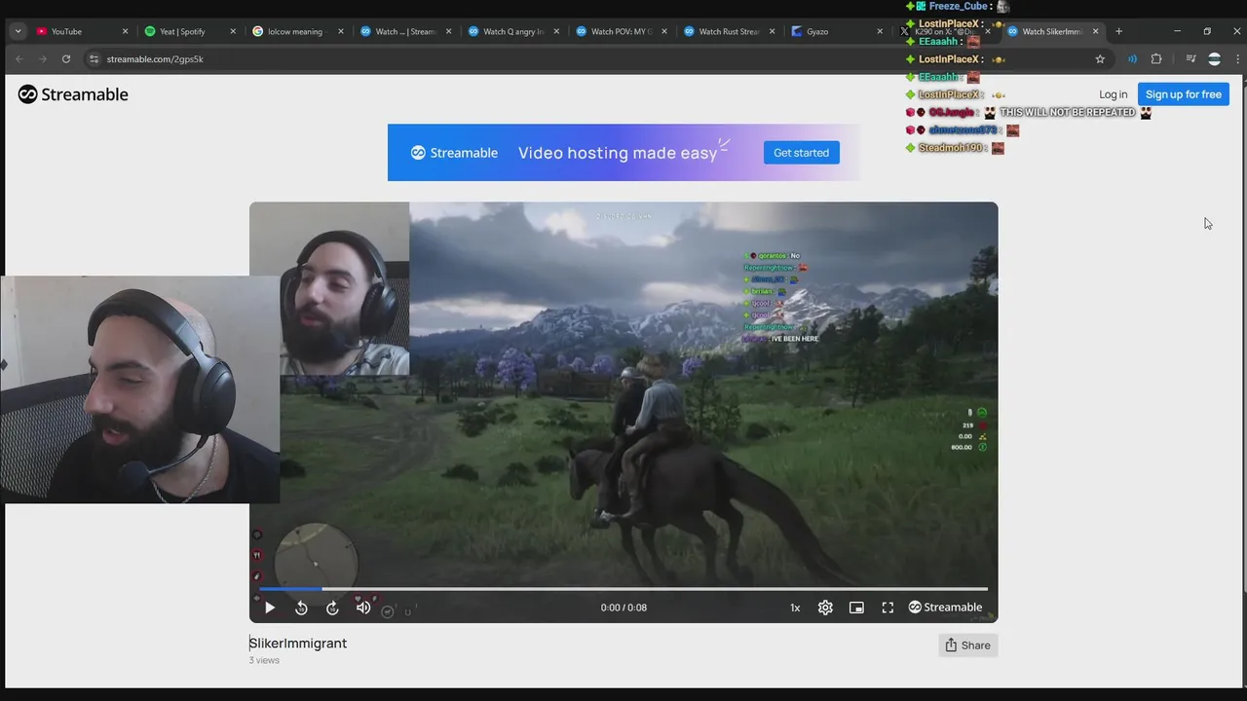Rewind the video 10 seconds
Viewport: 1247px width, 701px height.
click(x=301, y=608)
